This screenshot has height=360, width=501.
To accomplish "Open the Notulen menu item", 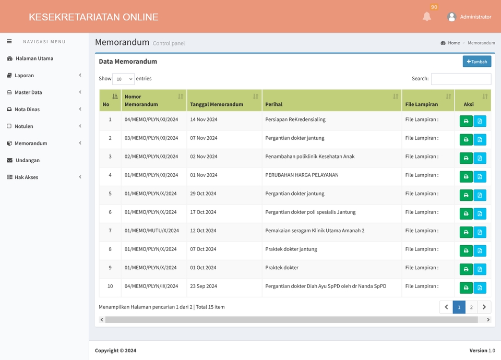I will [9, 126].
